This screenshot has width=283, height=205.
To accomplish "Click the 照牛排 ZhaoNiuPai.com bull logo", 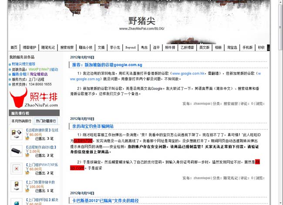I will [34, 98].
